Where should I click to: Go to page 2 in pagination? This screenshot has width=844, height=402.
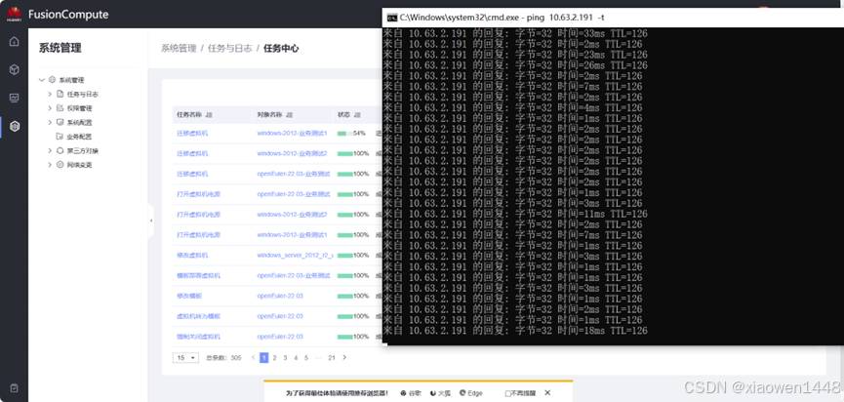pyautogui.click(x=274, y=358)
